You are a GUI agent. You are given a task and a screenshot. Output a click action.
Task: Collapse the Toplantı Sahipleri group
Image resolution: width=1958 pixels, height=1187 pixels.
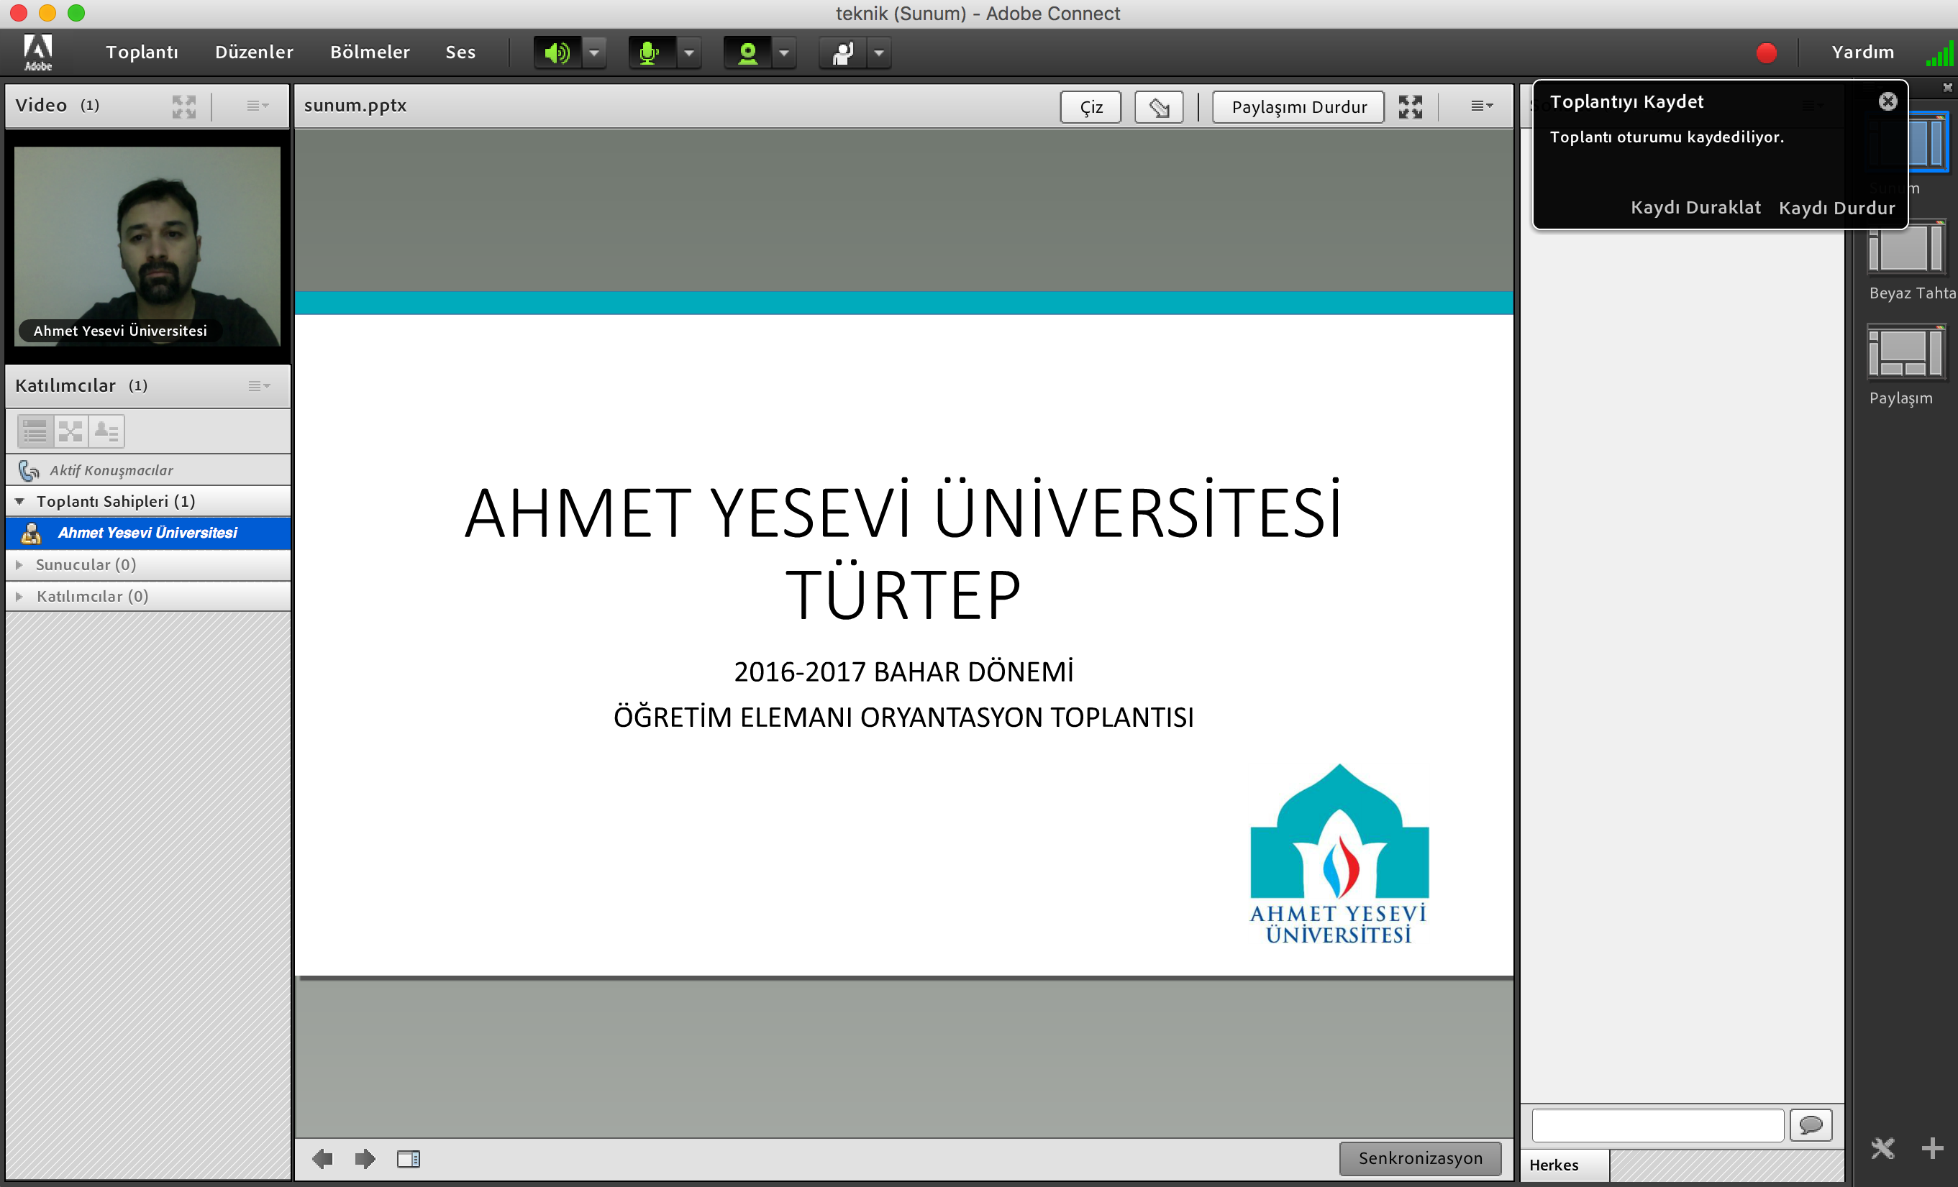[20, 501]
